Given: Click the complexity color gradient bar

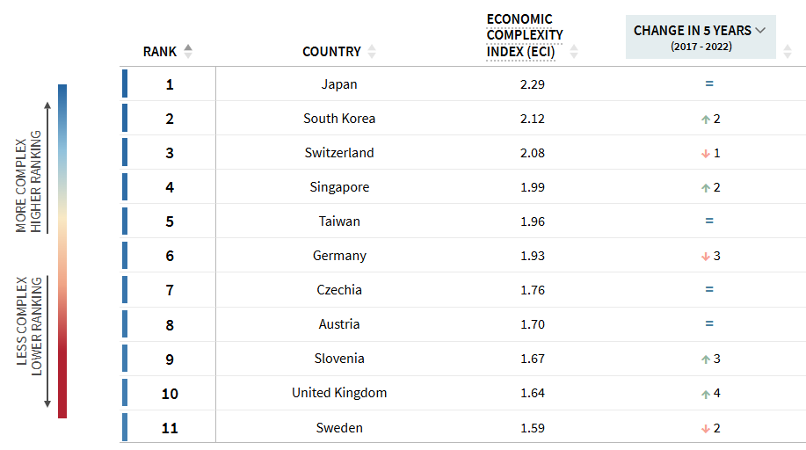Looking at the screenshot, I should [62, 250].
